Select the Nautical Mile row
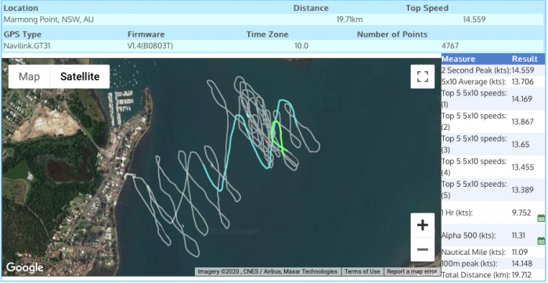The height and width of the screenshot is (283, 548). 492,252
